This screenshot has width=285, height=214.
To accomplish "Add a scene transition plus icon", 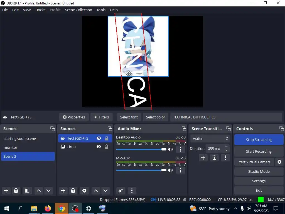I will [x=203, y=158].
